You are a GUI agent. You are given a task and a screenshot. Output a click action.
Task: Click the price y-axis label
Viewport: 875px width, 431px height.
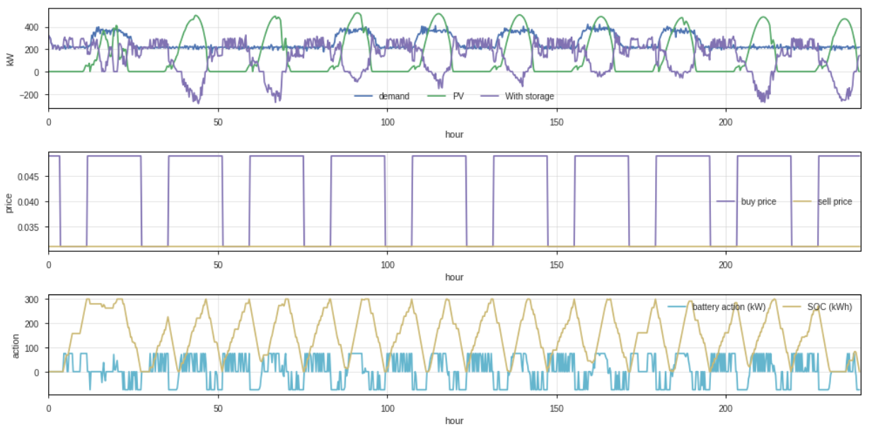pyautogui.click(x=10, y=201)
